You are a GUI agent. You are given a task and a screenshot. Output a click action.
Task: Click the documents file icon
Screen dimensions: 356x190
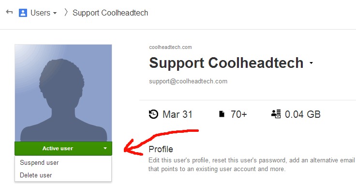(x=222, y=114)
